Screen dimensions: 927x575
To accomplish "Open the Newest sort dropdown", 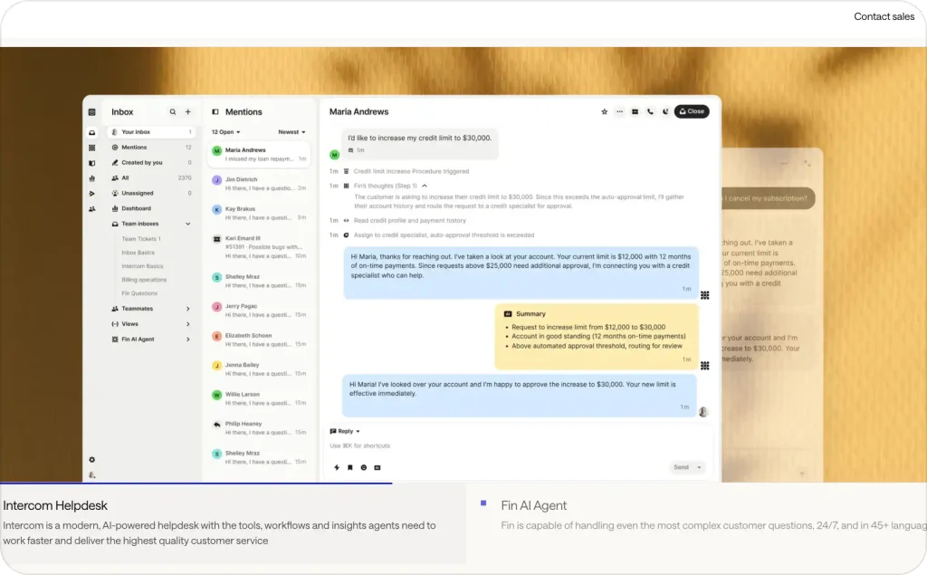I will (x=291, y=132).
